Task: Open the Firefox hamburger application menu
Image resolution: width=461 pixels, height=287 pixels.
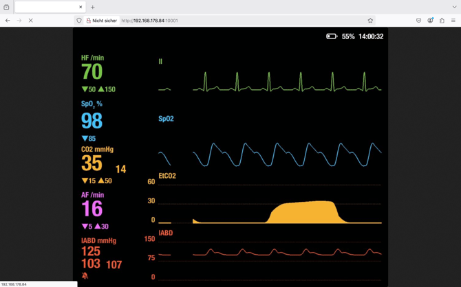Action: pyautogui.click(x=453, y=21)
